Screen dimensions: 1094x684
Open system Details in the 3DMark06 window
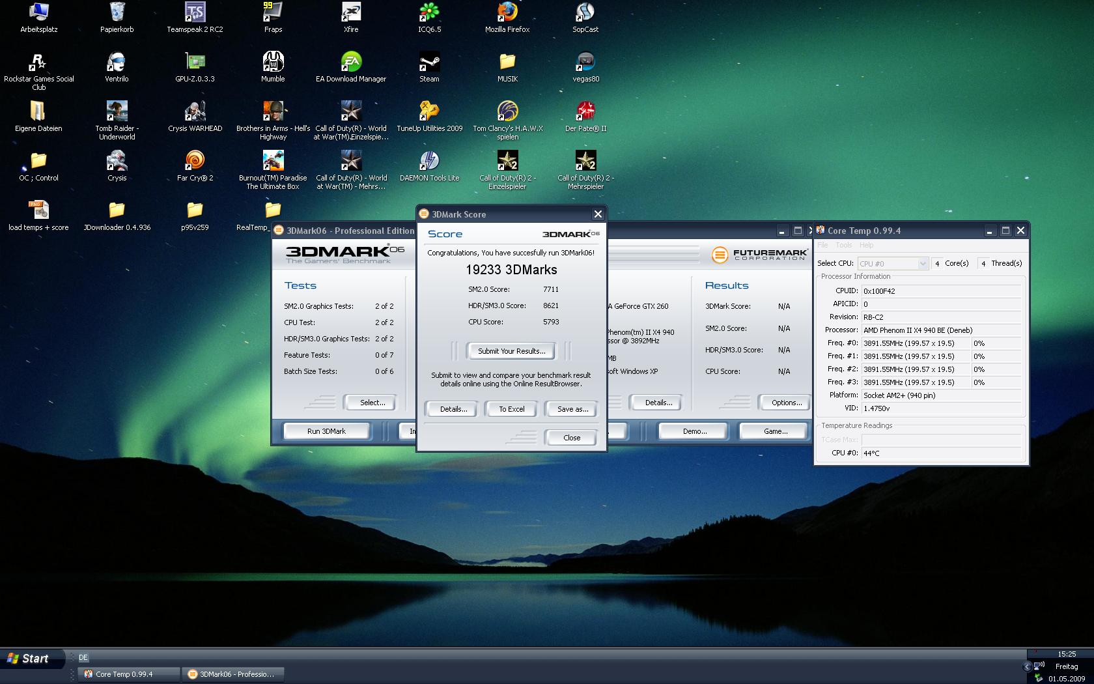point(658,403)
